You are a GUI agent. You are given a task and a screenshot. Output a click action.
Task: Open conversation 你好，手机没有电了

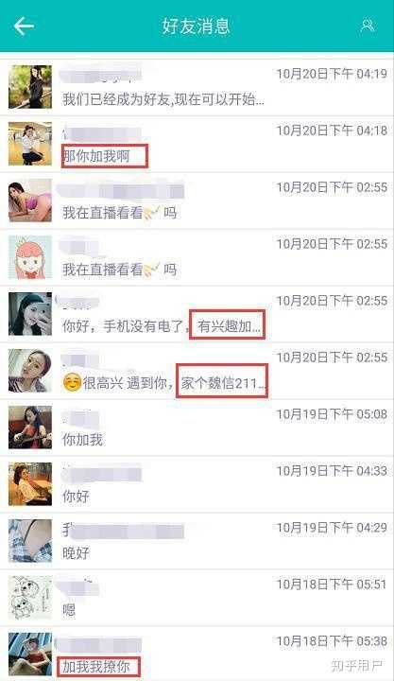[x=197, y=314]
